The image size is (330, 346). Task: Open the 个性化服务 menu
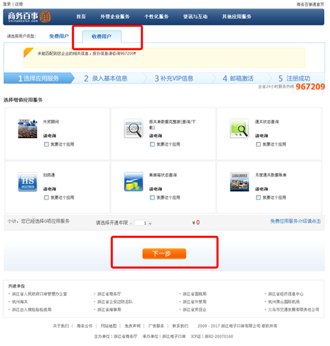pyautogui.click(x=157, y=16)
